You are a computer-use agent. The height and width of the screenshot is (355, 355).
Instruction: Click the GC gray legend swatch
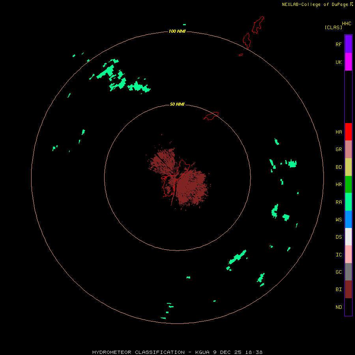coord(348,272)
